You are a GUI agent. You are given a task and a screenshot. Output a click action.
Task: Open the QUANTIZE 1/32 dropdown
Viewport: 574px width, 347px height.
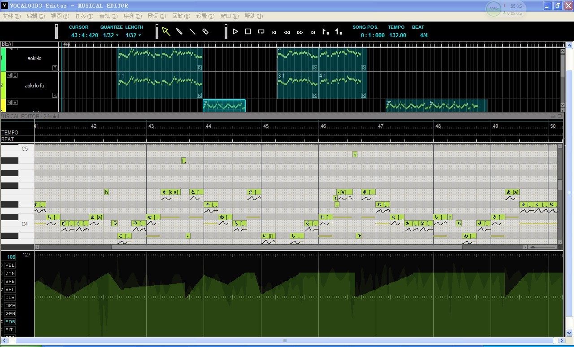(x=111, y=35)
